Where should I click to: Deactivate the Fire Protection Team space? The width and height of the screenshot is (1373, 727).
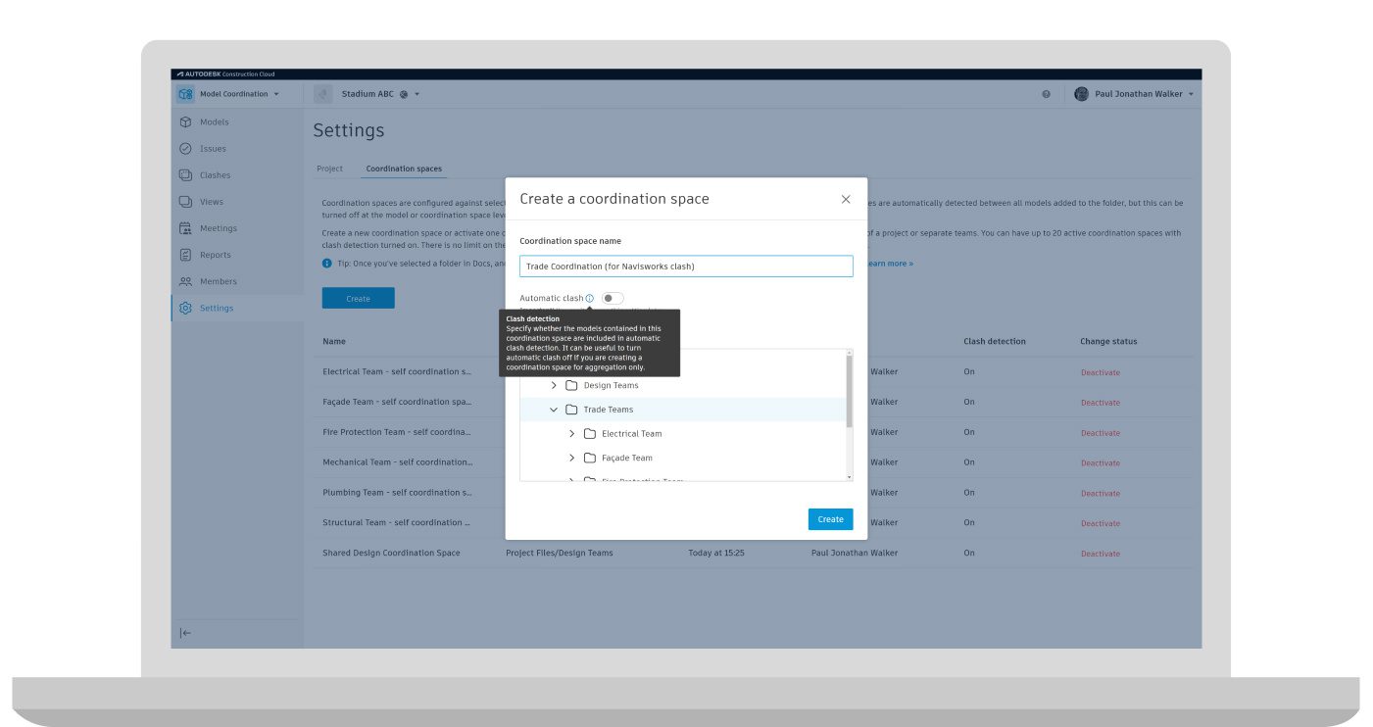pyautogui.click(x=1101, y=433)
